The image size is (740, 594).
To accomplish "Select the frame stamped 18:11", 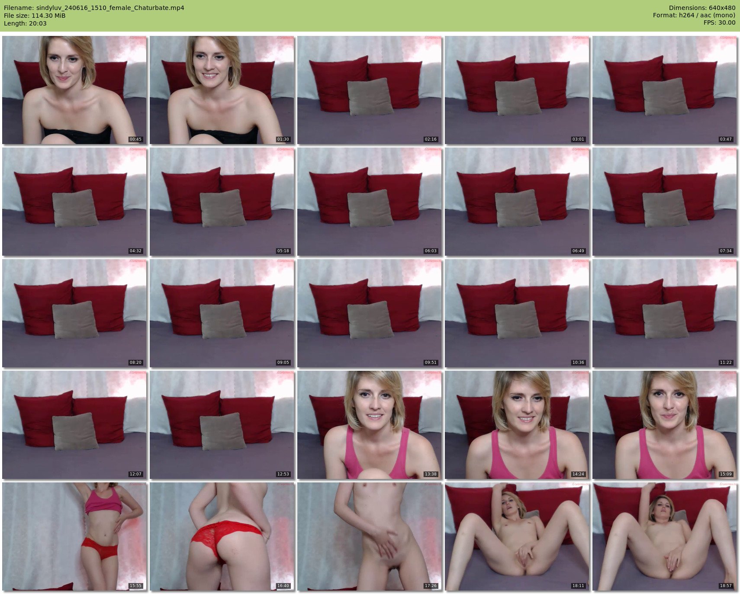I will pos(517,536).
